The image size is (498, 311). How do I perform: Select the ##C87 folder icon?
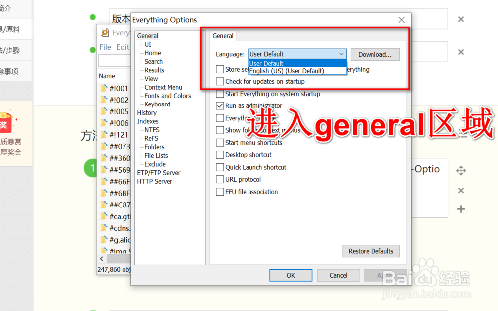(x=104, y=205)
